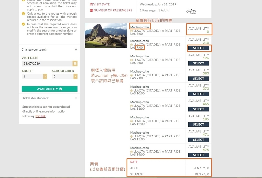The image size is (262, 178).
Task: Click the calendar icon next to VISIT DATE heading
Action: pyautogui.click(x=91, y=4)
